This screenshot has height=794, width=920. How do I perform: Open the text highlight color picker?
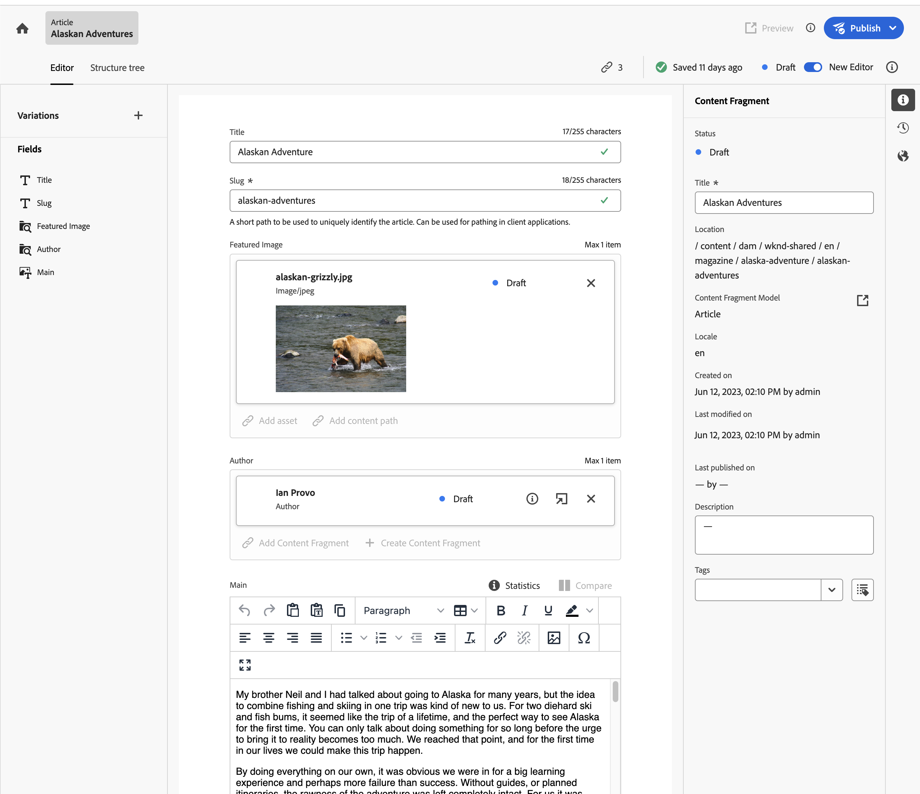[589, 610]
